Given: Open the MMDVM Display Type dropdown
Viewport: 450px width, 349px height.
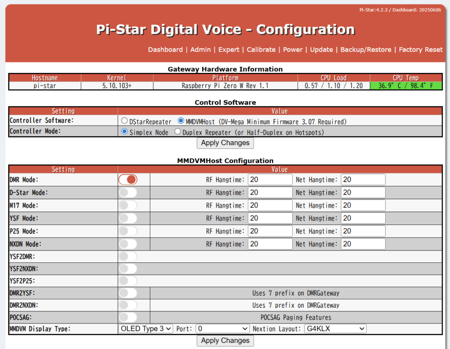Looking at the screenshot, I should (x=146, y=329).
